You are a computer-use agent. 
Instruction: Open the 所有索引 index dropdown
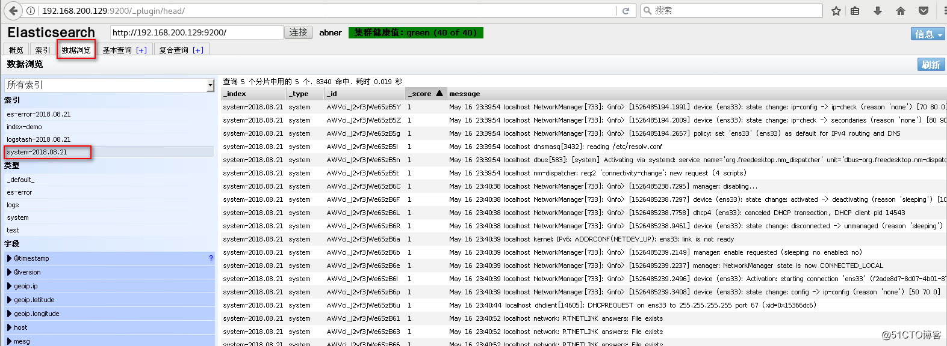[x=110, y=85]
